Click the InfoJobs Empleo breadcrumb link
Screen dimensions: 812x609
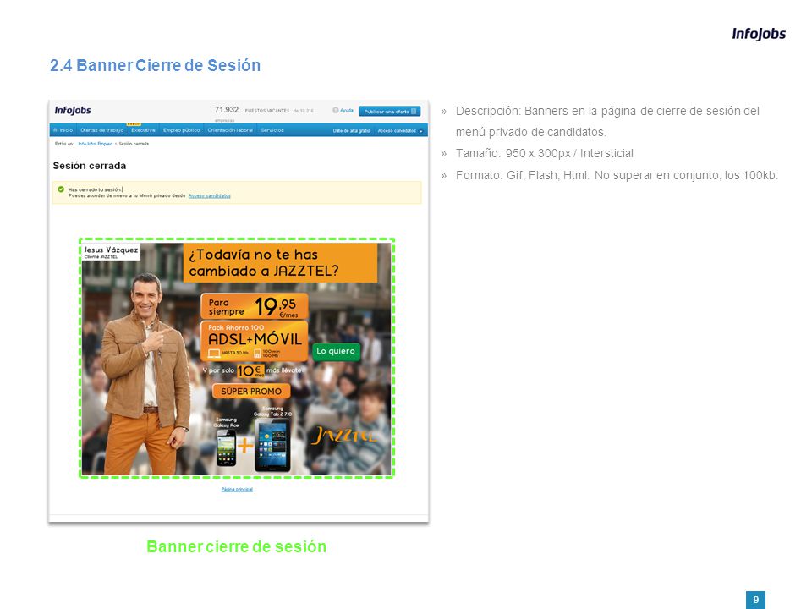pyautogui.click(x=96, y=144)
